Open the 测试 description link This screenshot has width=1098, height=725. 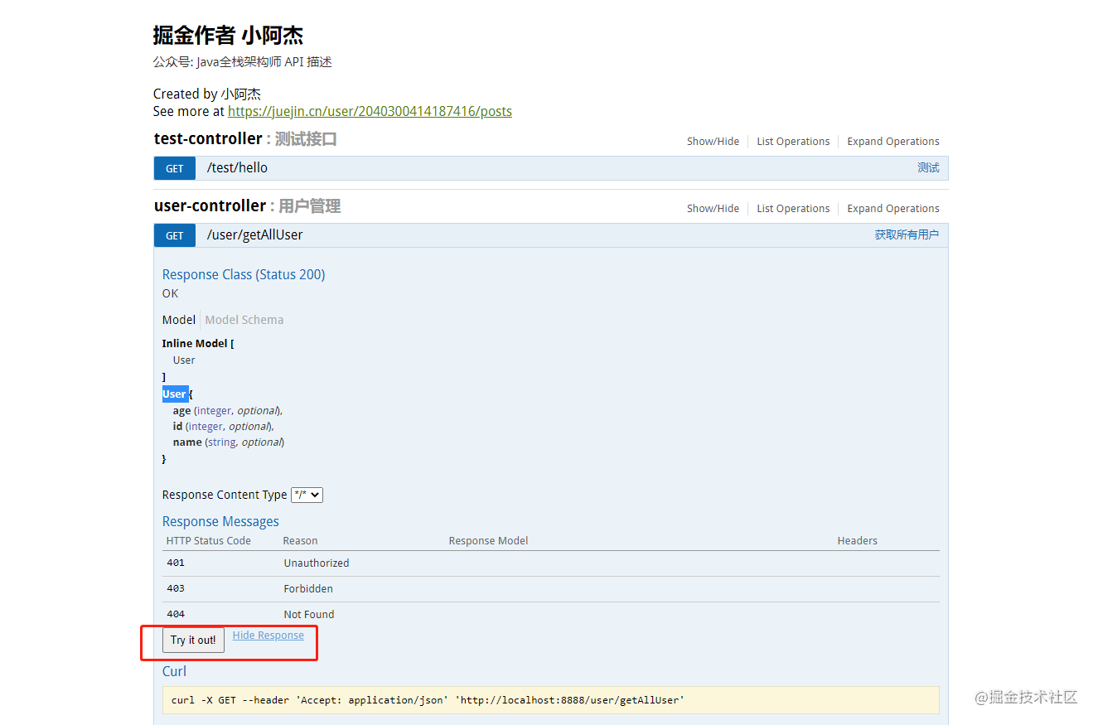(x=928, y=167)
